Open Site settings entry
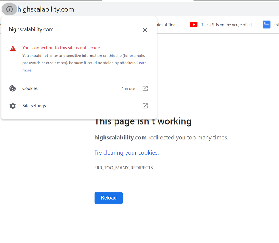 click(79, 106)
